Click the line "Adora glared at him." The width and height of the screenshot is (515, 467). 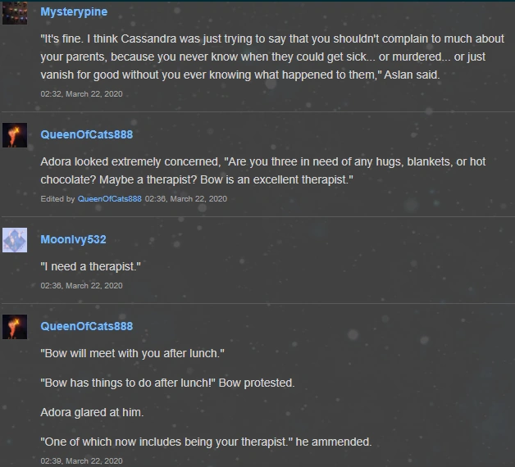pos(91,412)
